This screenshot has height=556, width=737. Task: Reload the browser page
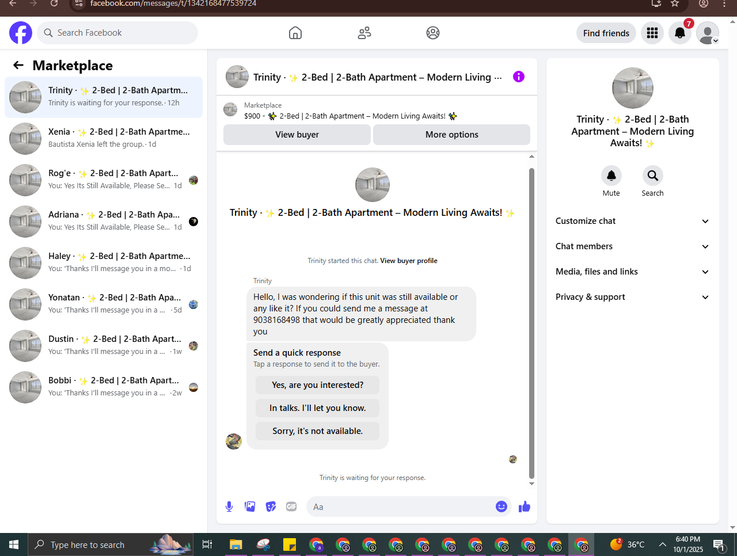click(x=54, y=3)
